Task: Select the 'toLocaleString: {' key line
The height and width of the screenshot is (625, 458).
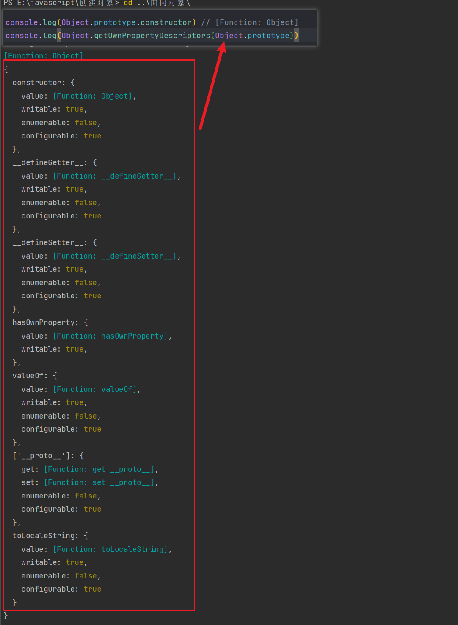Action: [x=50, y=536]
